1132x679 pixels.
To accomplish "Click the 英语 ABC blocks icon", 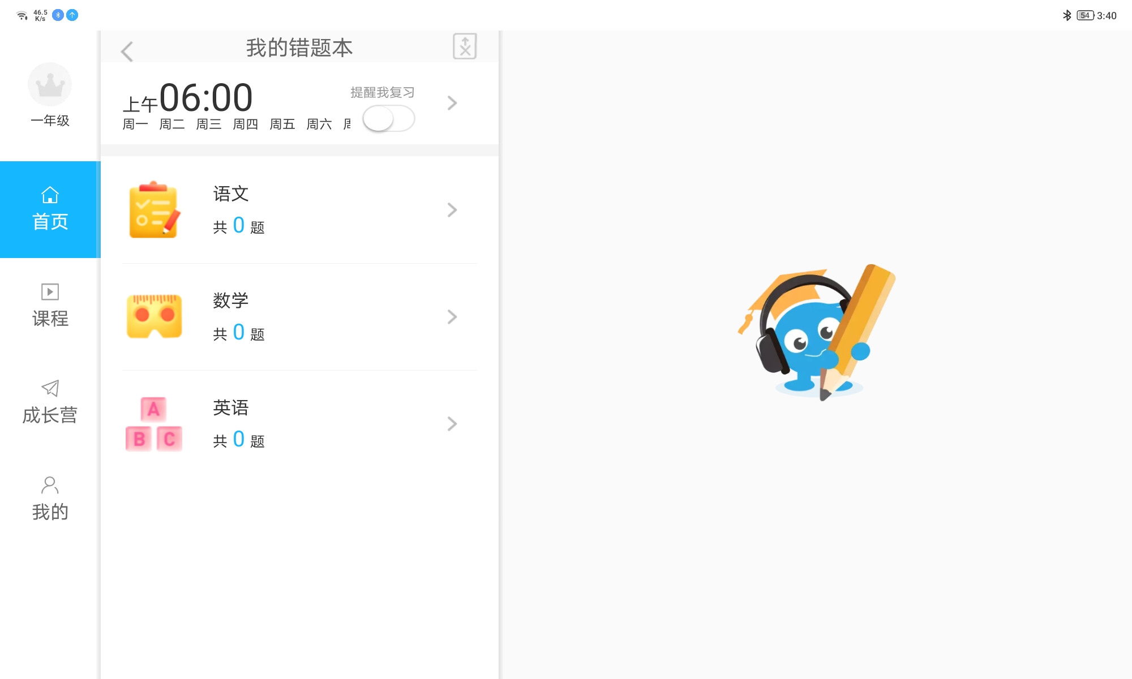I will tap(154, 423).
